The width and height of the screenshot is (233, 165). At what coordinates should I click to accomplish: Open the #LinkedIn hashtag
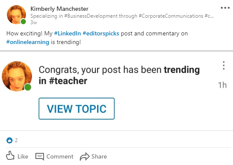pyautogui.click(x=67, y=34)
